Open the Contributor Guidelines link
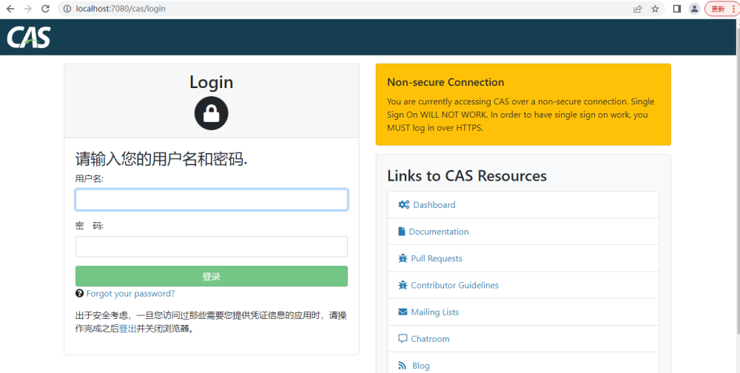Image resolution: width=740 pixels, height=373 pixels. 454,285
